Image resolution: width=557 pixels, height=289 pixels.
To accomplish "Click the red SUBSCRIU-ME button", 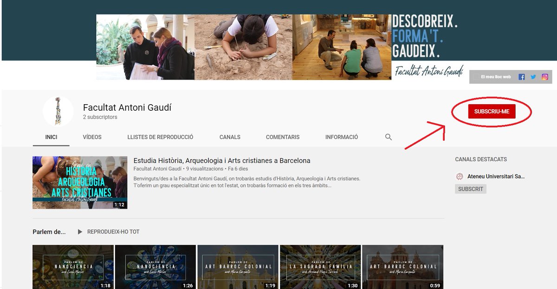I will click(x=492, y=112).
